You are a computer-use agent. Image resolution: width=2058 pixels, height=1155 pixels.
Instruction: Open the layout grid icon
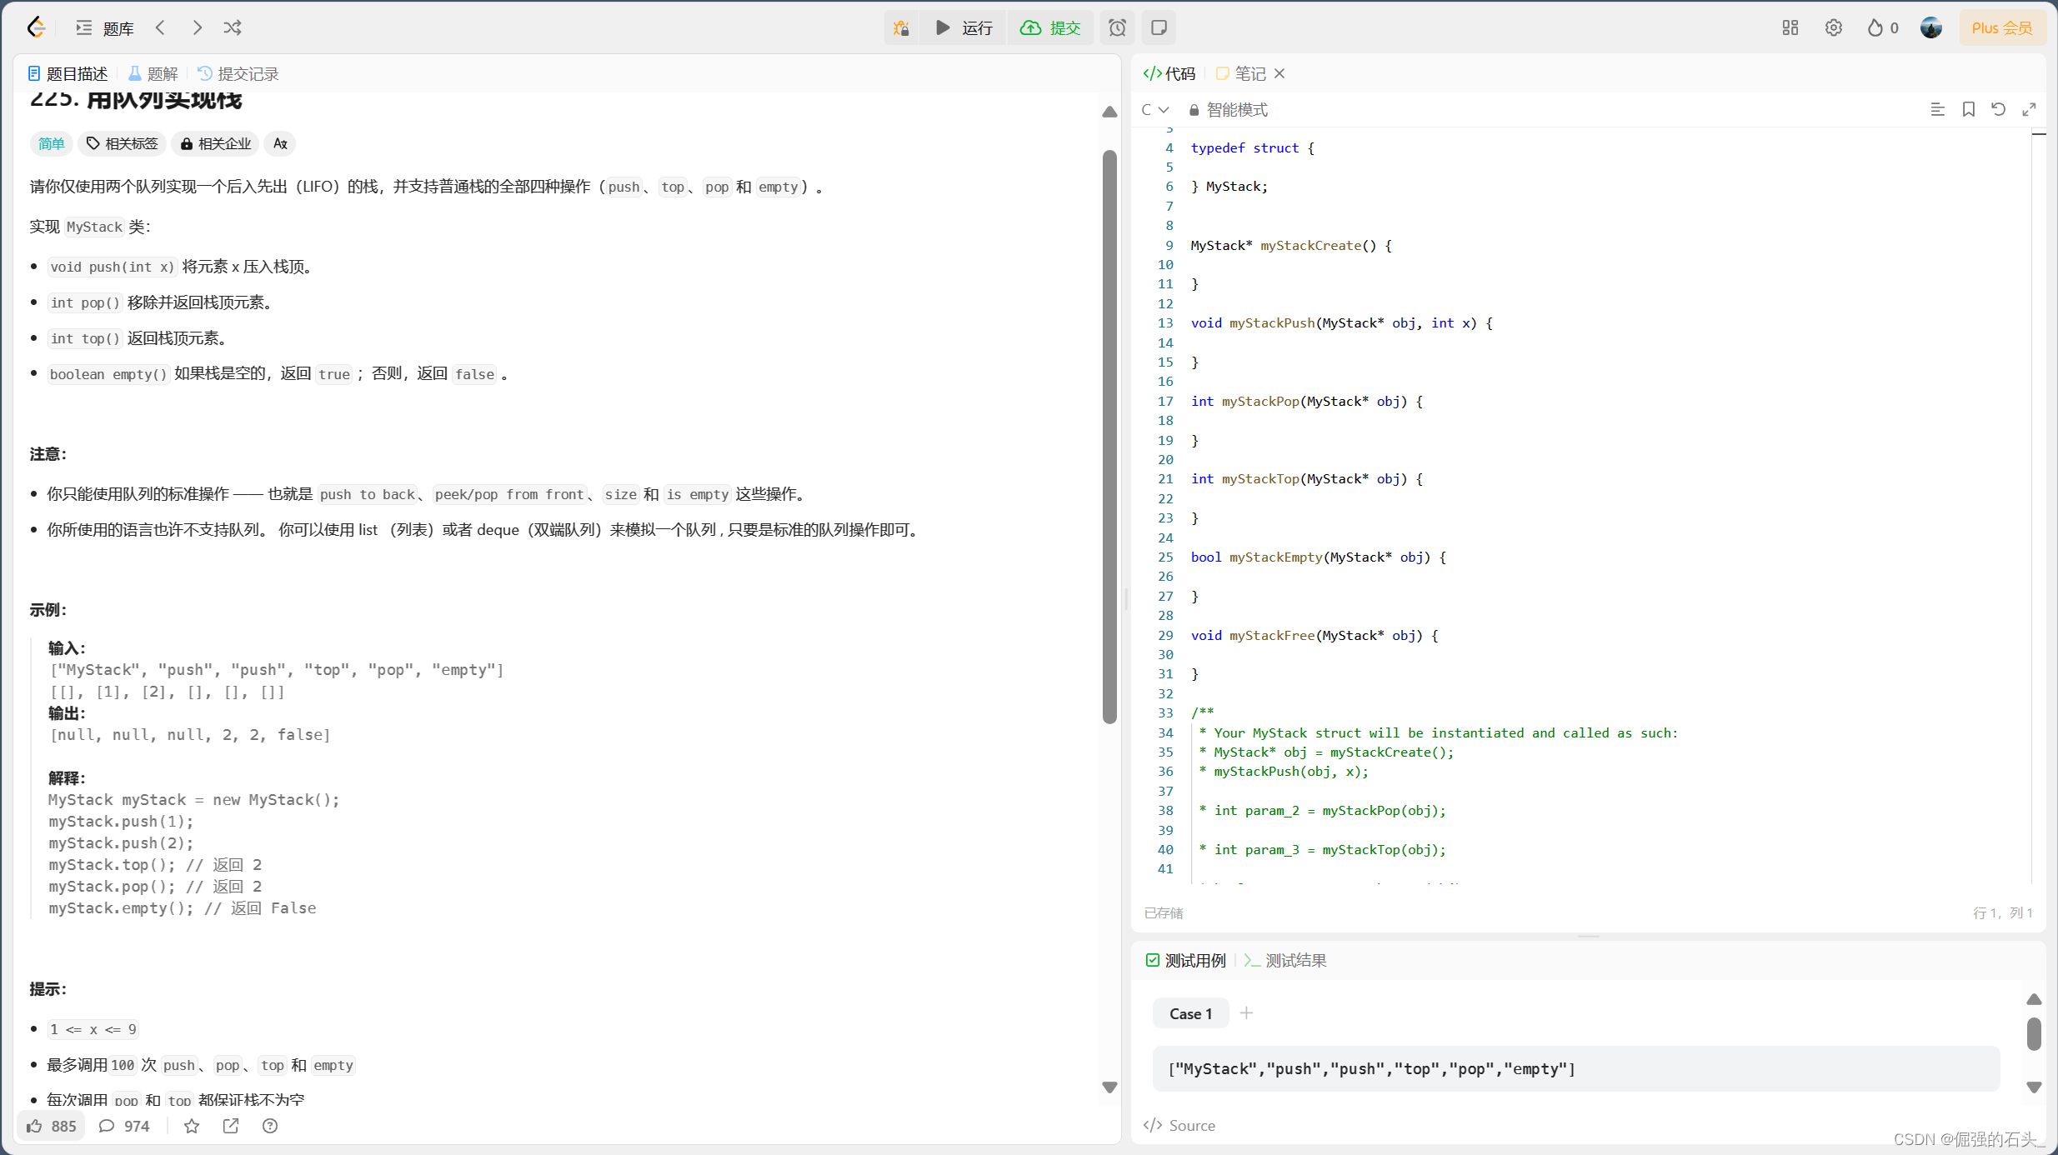[1790, 27]
